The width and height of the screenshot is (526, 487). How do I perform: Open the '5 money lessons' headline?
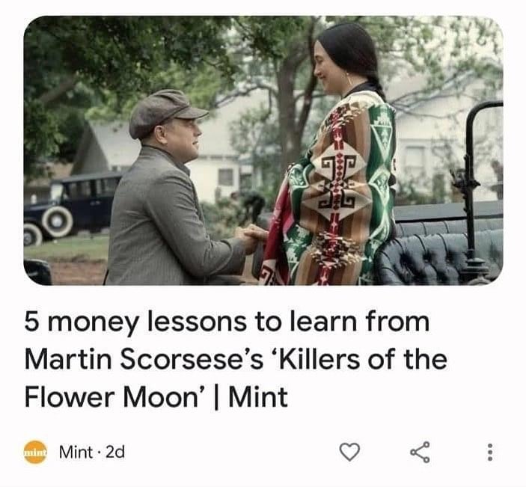(x=236, y=359)
